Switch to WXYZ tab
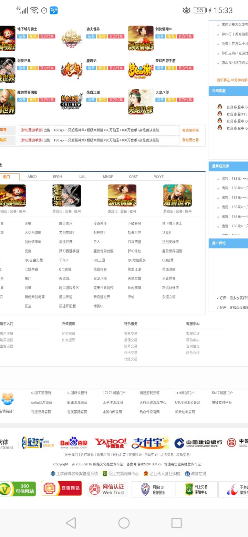The height and width of the screenshot is (537, 248). point(159,177)
